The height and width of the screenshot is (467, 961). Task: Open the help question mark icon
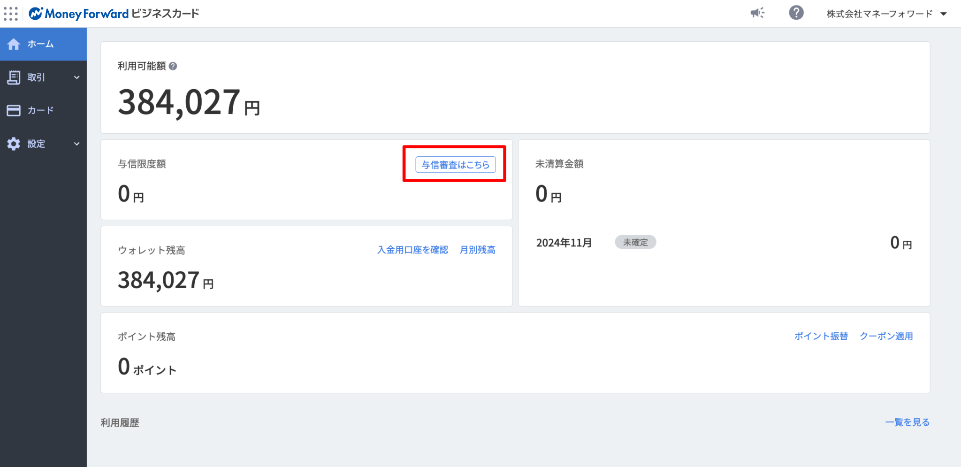click(x=796, y=13)
